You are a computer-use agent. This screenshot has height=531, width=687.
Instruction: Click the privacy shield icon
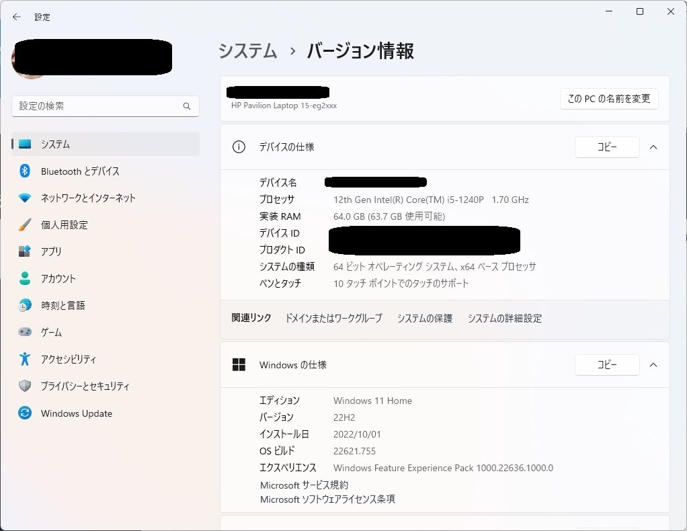pyautogui.click(x=25, y=386)
